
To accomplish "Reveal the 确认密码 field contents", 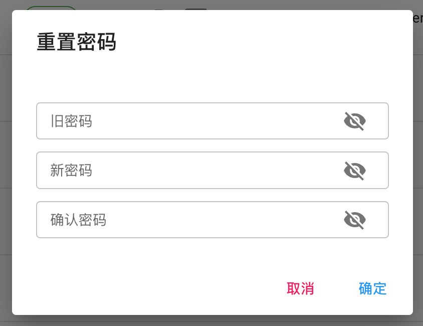I will point(355,220).
